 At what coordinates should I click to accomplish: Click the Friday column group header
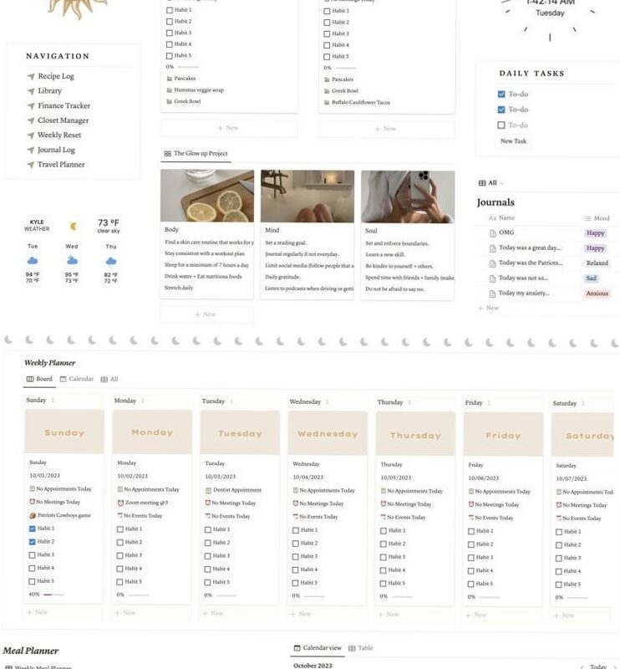click(x=474, y=402)
